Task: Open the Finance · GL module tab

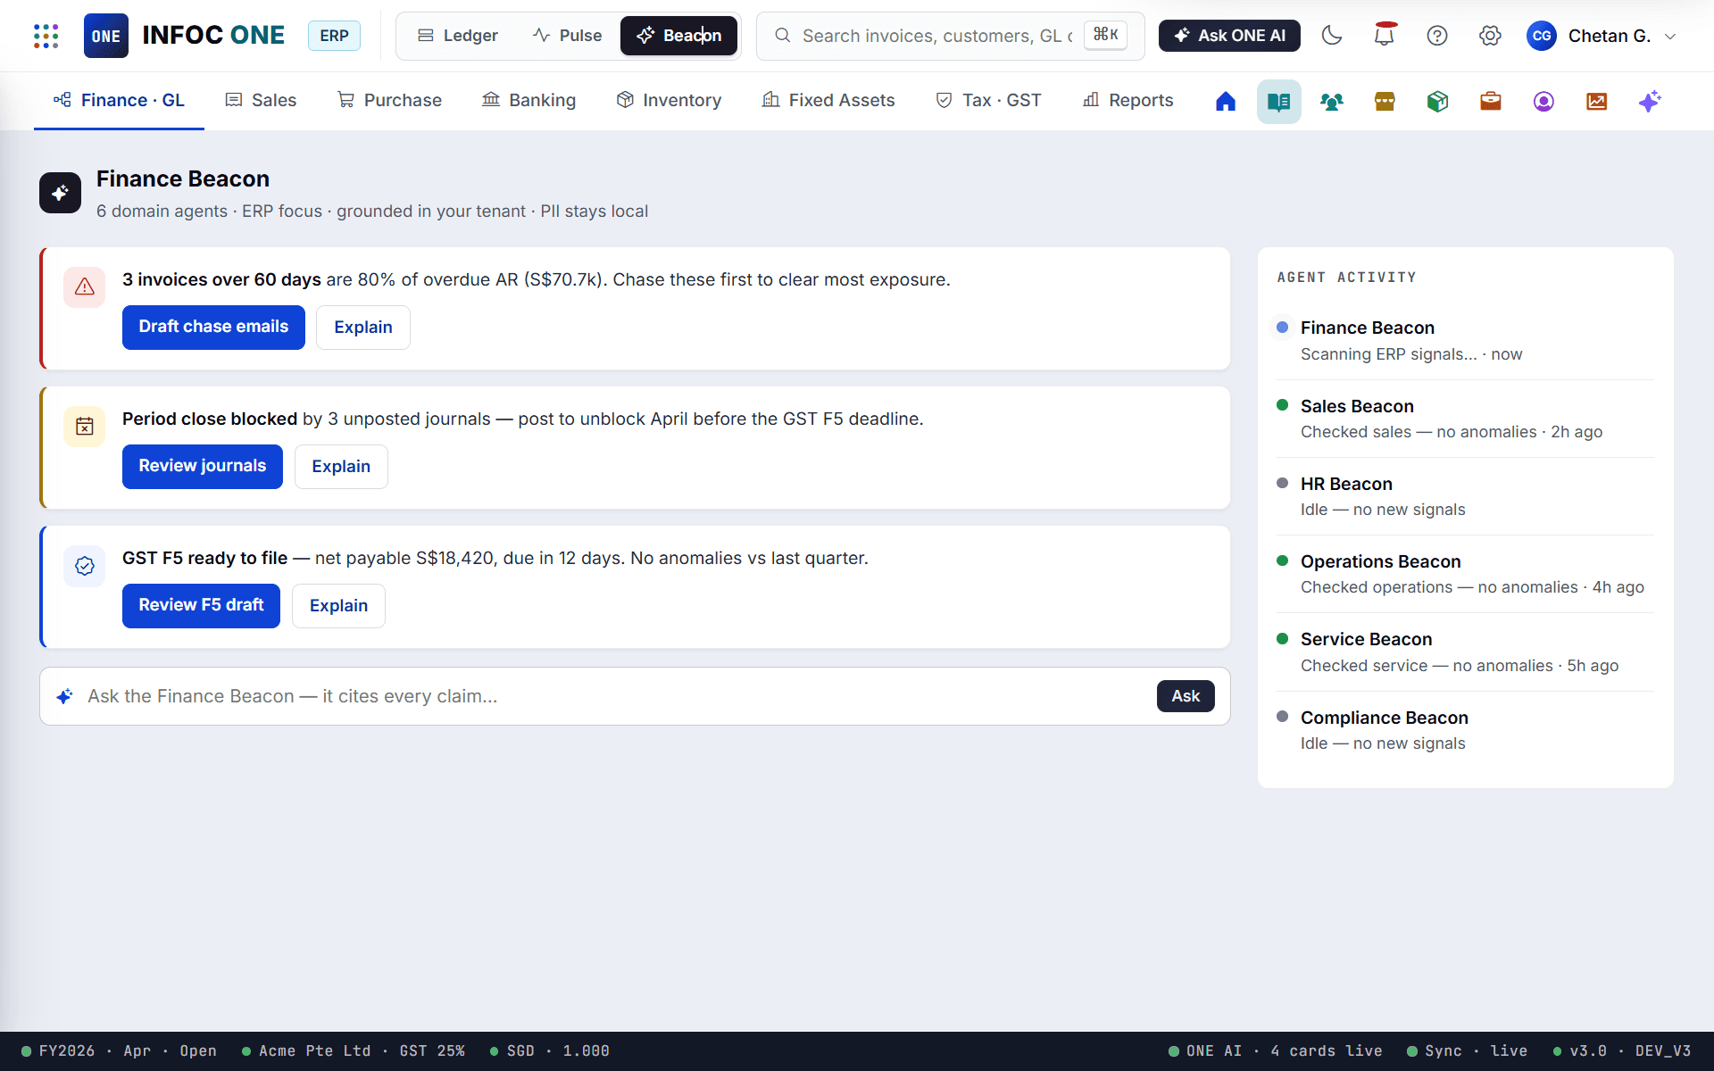Action: coord(119,101)
